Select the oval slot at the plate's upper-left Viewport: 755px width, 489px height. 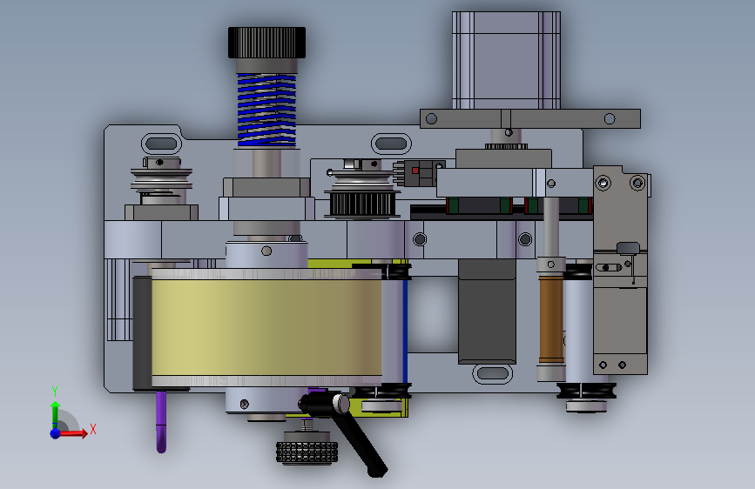pos(162,144)
